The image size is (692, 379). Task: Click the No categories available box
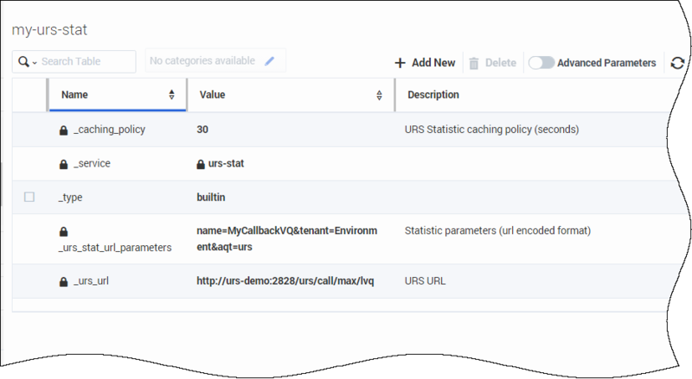click(202, 61)
